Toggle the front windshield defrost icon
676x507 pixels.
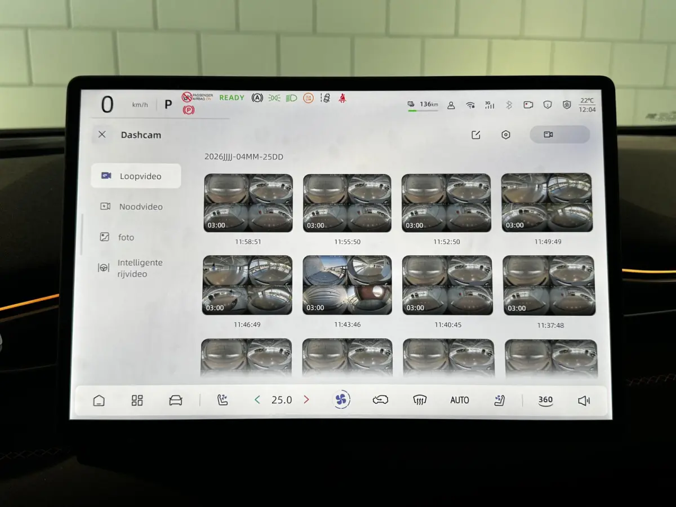419,401
